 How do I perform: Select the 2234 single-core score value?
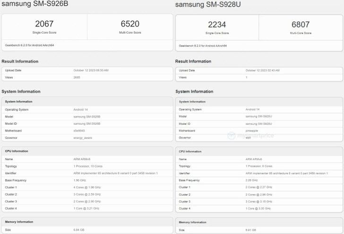[x=217, y=25]
